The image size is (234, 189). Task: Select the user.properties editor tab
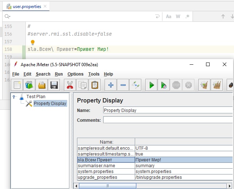point(26,7)
